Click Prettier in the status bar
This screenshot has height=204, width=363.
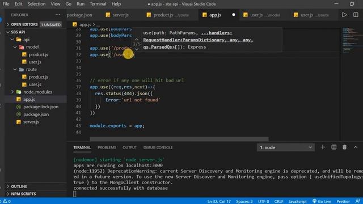pyautogui.click(x=343, y=202)
